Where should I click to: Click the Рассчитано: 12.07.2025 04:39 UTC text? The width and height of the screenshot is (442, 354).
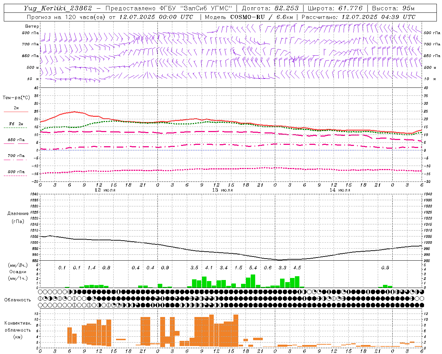[358, 17]
